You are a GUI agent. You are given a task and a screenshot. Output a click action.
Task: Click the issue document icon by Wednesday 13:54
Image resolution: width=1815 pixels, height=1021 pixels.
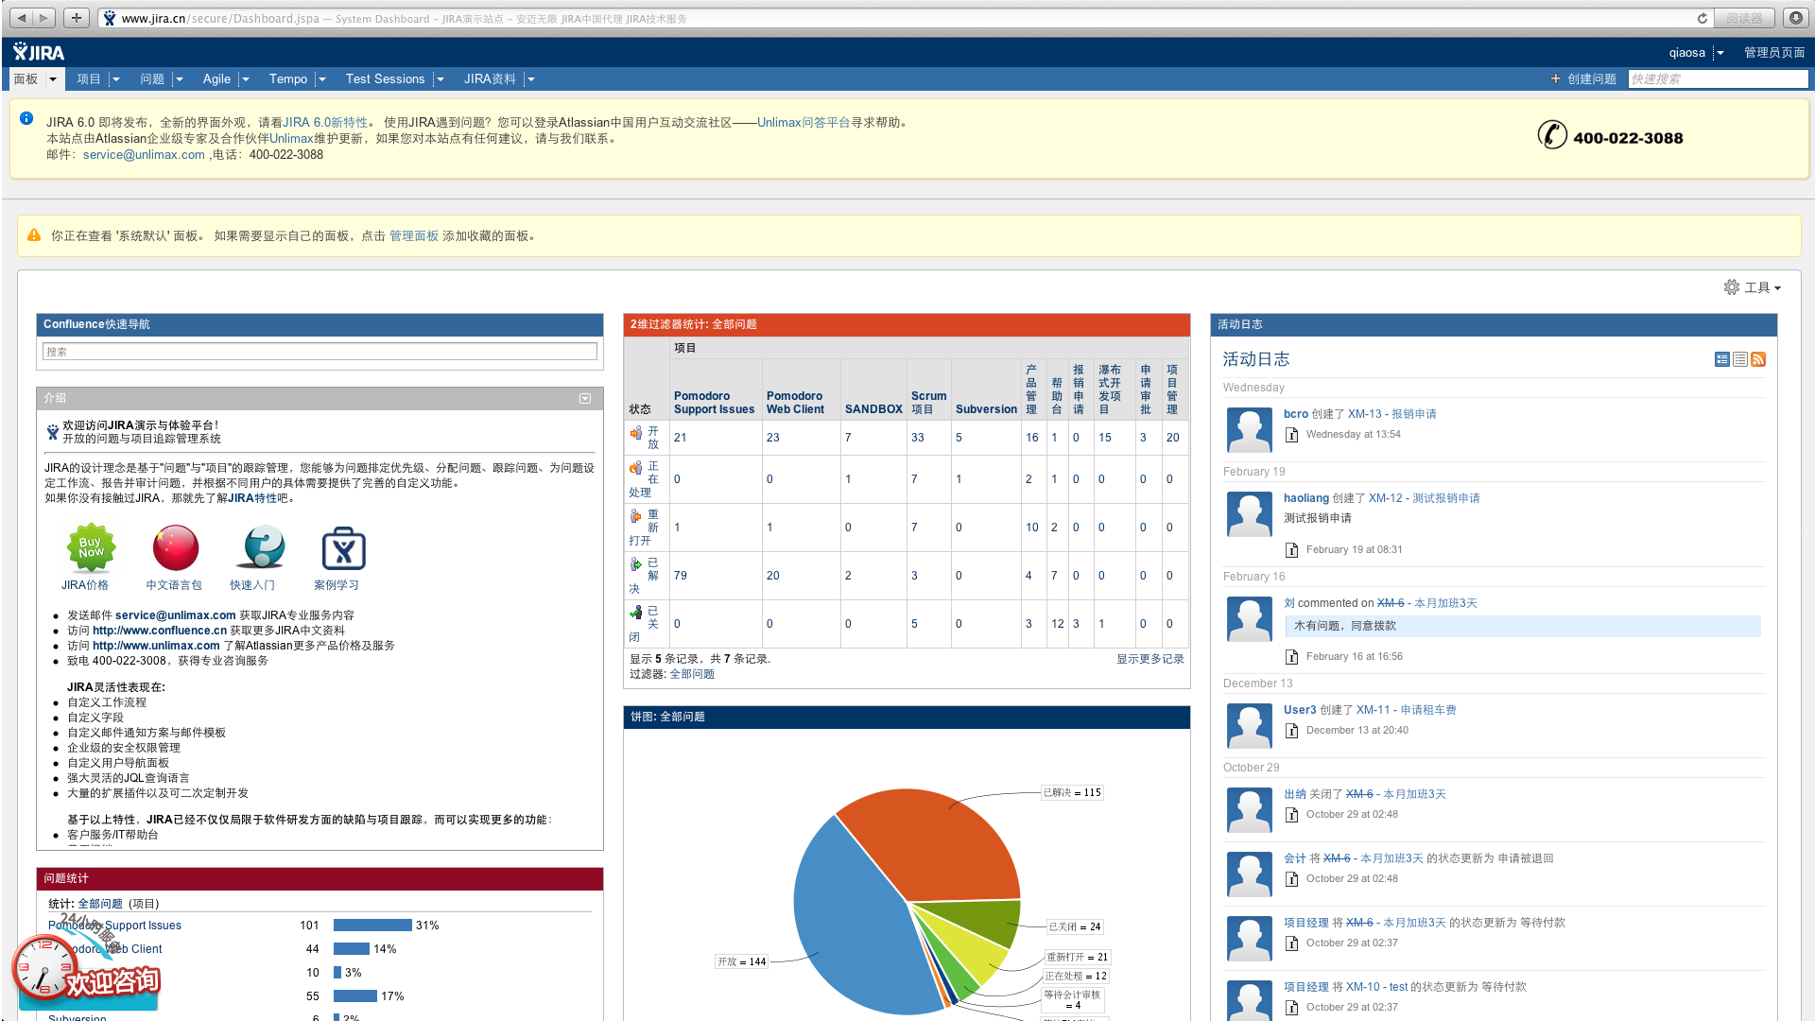(x=1291, y=435)
